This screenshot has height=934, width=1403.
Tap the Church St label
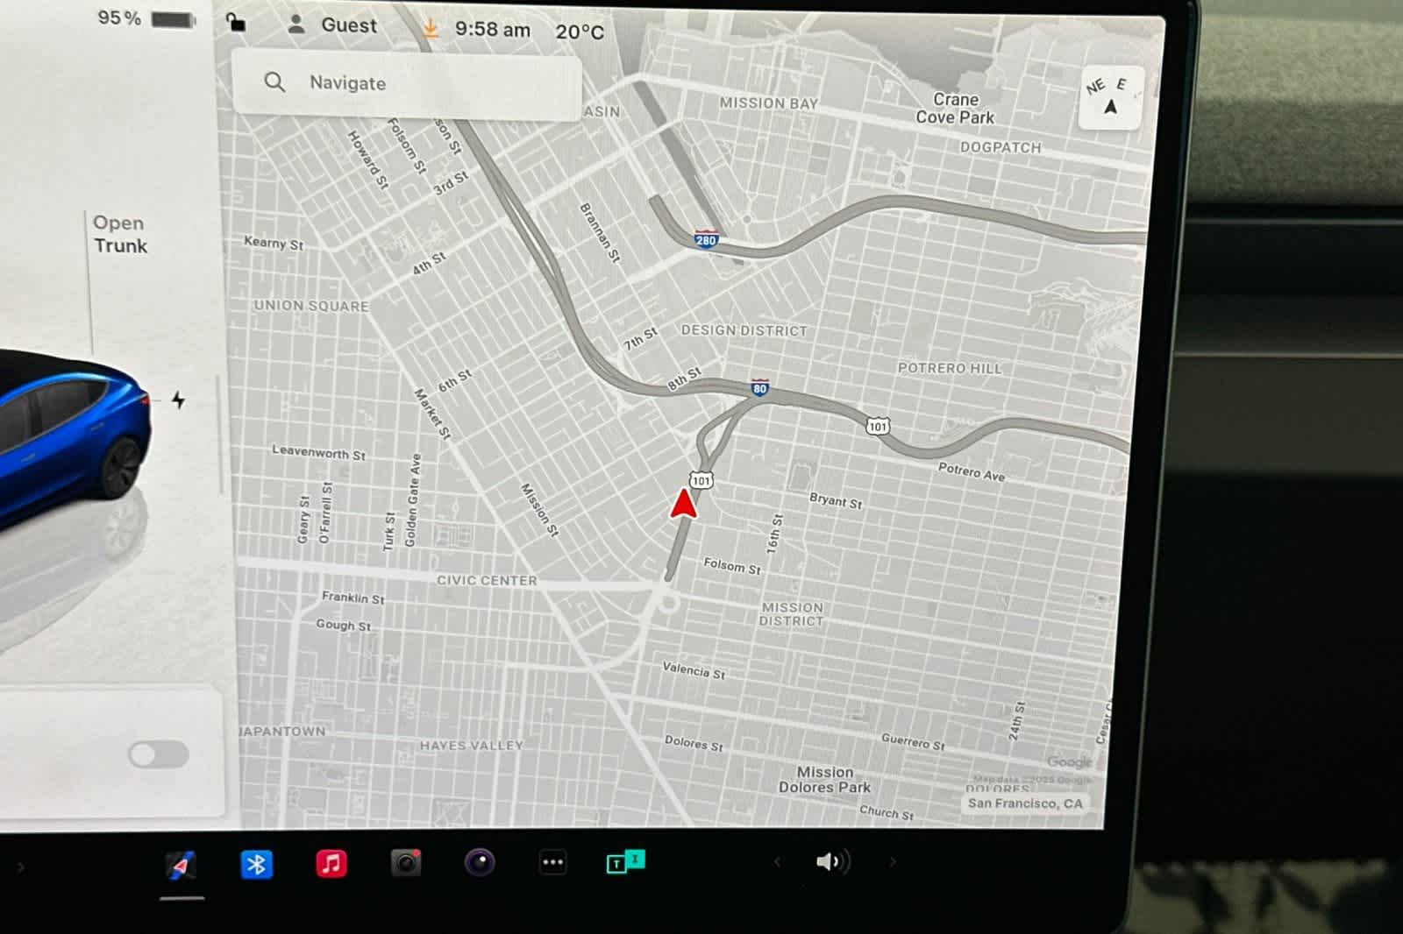tap(887, 812)
